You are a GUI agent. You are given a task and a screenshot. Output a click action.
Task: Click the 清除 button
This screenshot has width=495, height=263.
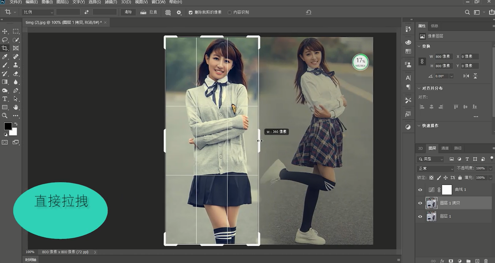click(x=128, y=12)
